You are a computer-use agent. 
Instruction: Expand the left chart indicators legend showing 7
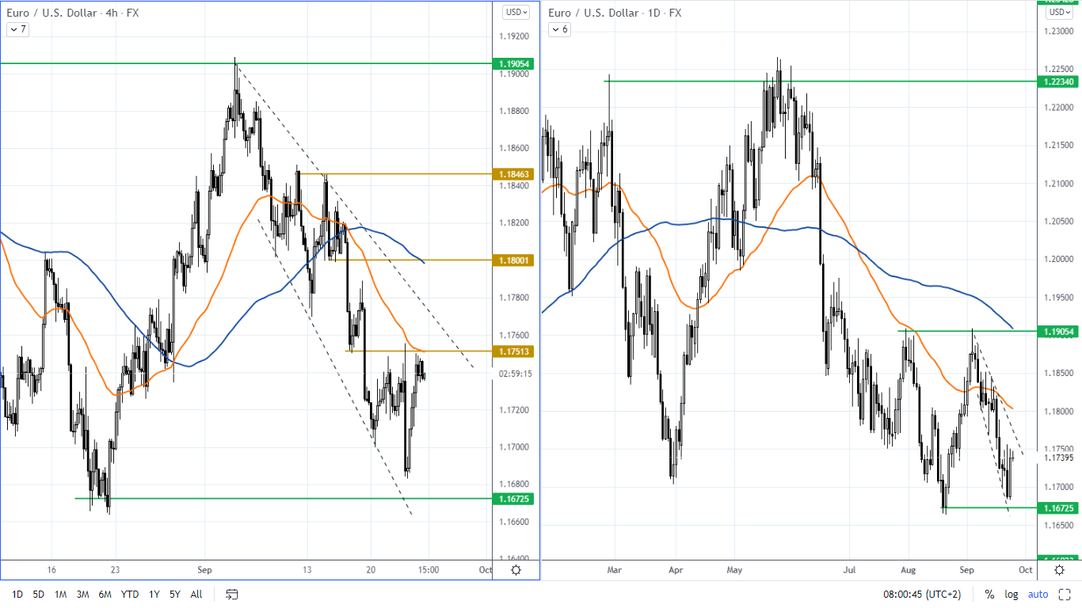pyautogui.click(x=16, y=29)
